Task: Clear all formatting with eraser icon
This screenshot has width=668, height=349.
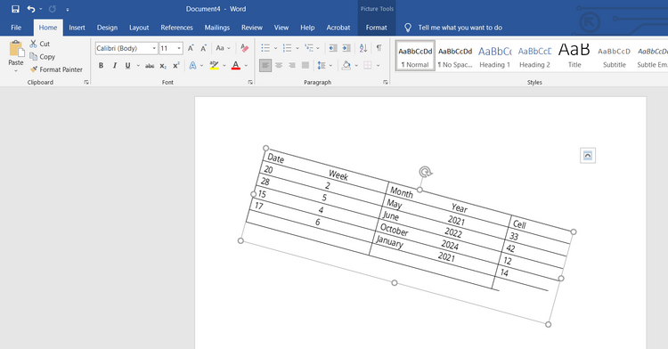Action: (x=244, y=48)
